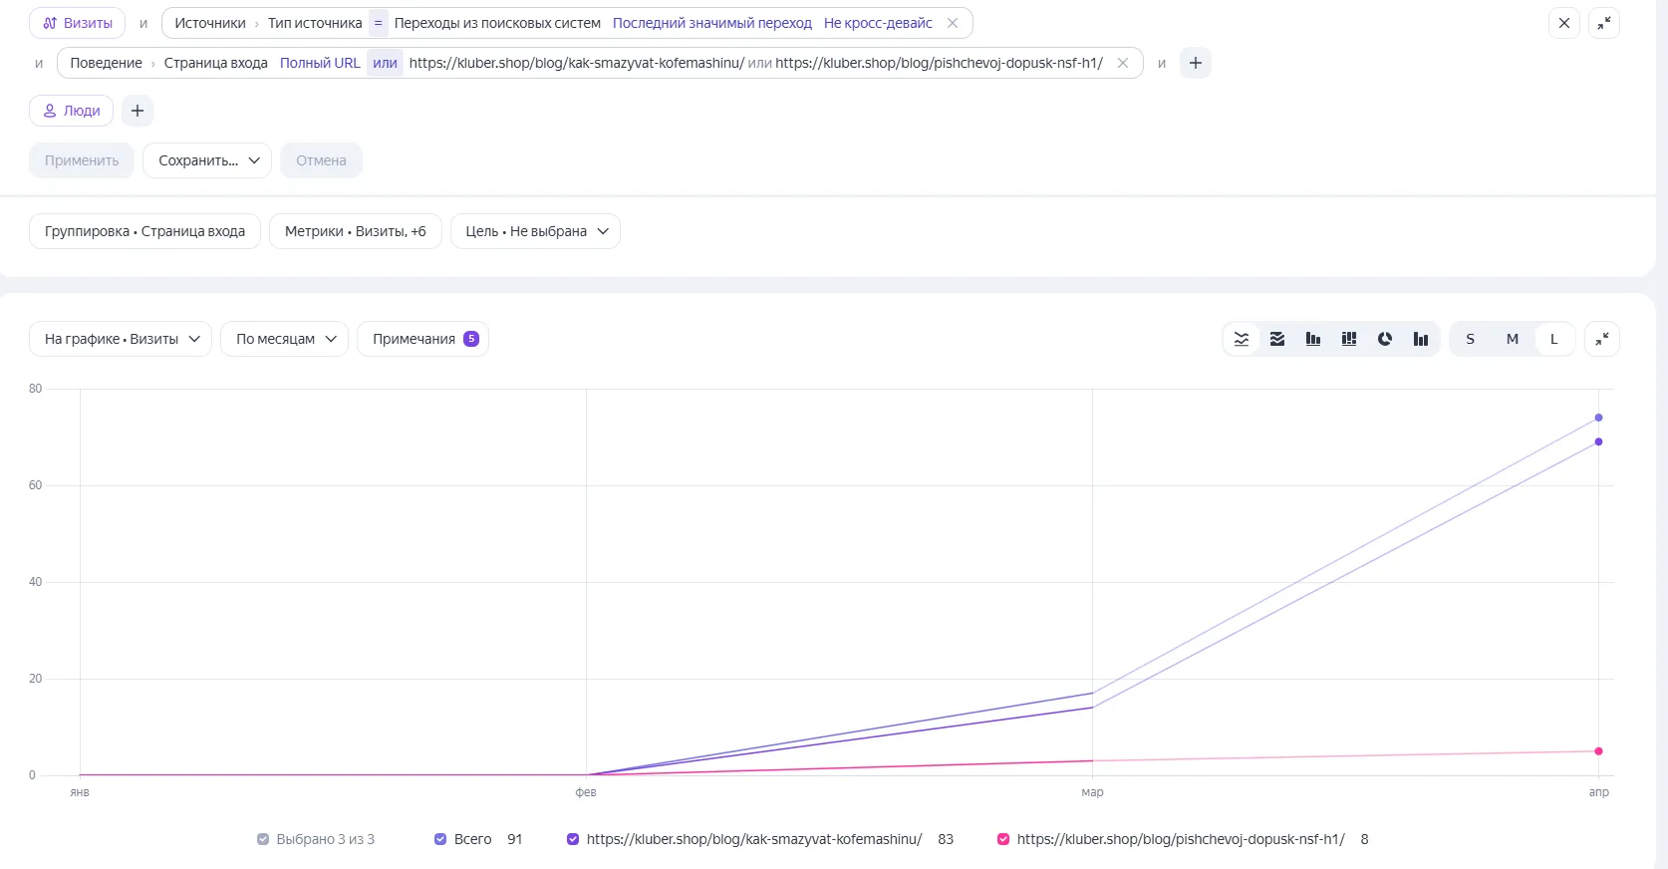Switch to stacked area chart icon
The image size is (1668, 869).
tap(1277, 339)
